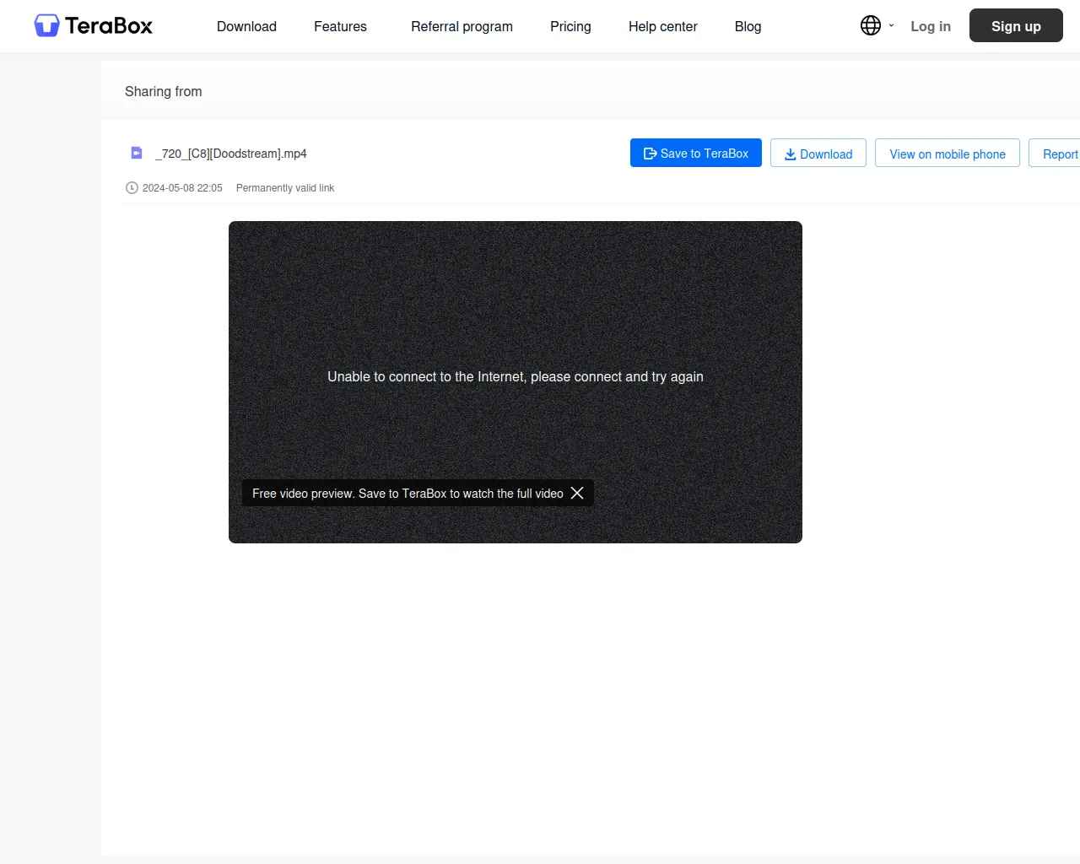
Task: Open the Download menu item
Action: tap(246, 26)
